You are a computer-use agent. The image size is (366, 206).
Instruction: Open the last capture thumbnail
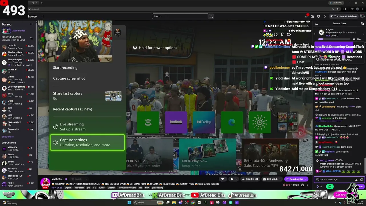(x=113, y=96)
